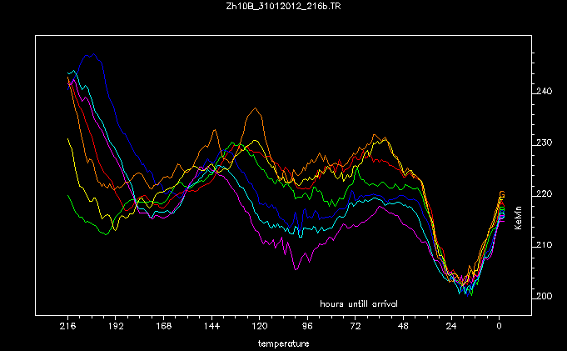Click the Kelvin axis unit label
Screen dimensions: 567x351
click(518, 218)
